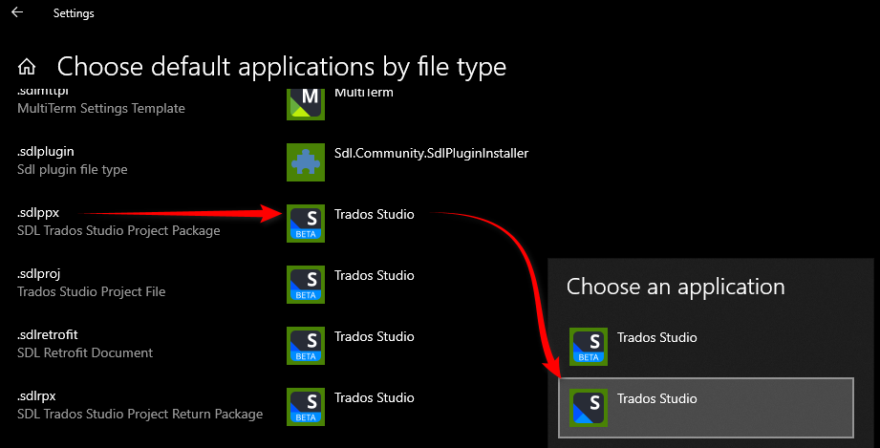Click the Settings window title text
The width and height of the screenshot is (880, 448).
74,13
